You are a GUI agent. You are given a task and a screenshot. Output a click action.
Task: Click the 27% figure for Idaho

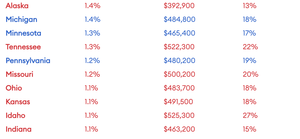(x=250, y=115)
